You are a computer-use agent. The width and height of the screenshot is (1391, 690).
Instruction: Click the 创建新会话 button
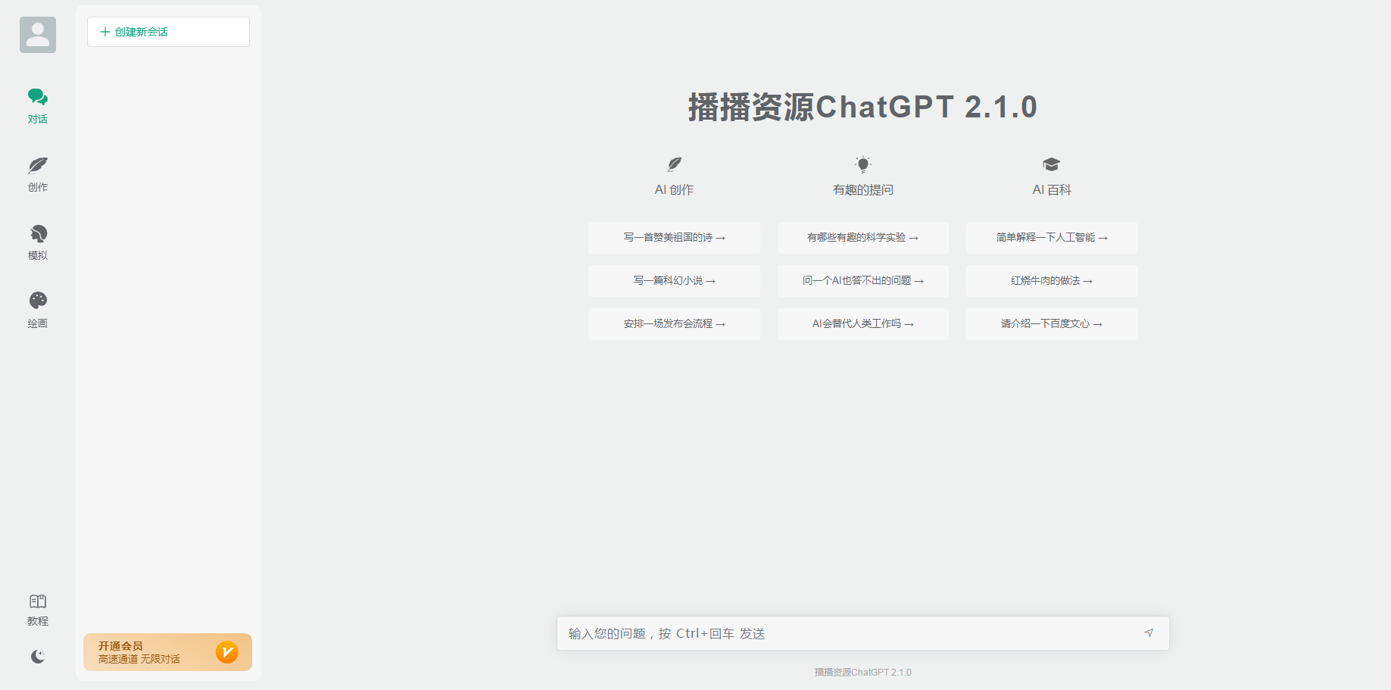pos(168,32)
